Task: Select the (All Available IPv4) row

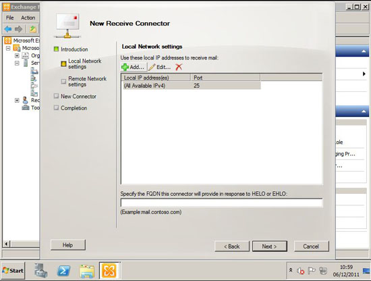Action: [191, 86]
